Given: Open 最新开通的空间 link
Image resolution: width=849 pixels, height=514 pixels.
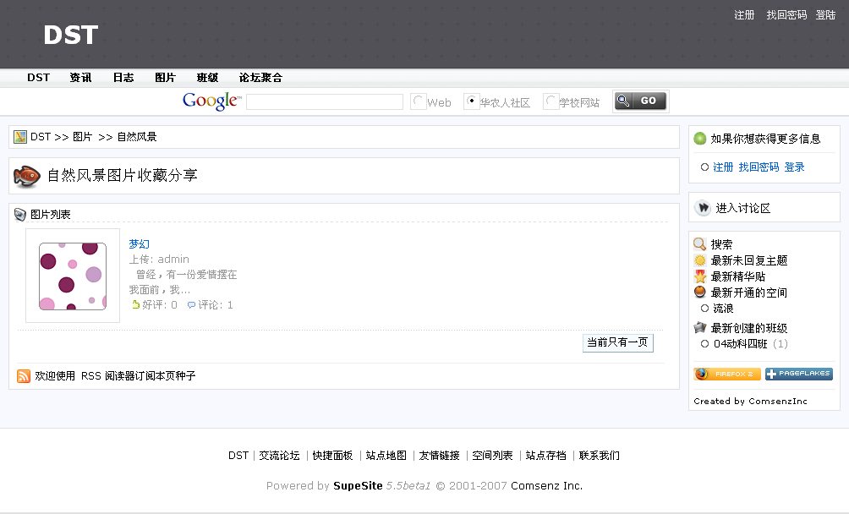Looking at the screenshot, I should click(x=749, y=293).
